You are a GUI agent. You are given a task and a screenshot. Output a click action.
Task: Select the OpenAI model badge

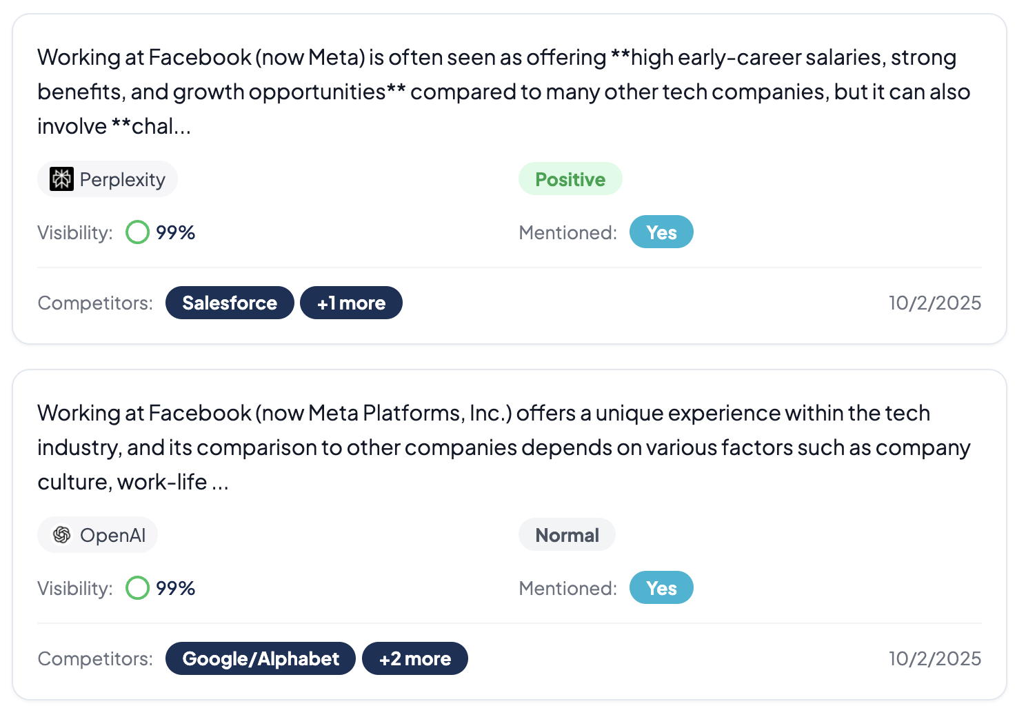tap(97, 534)
